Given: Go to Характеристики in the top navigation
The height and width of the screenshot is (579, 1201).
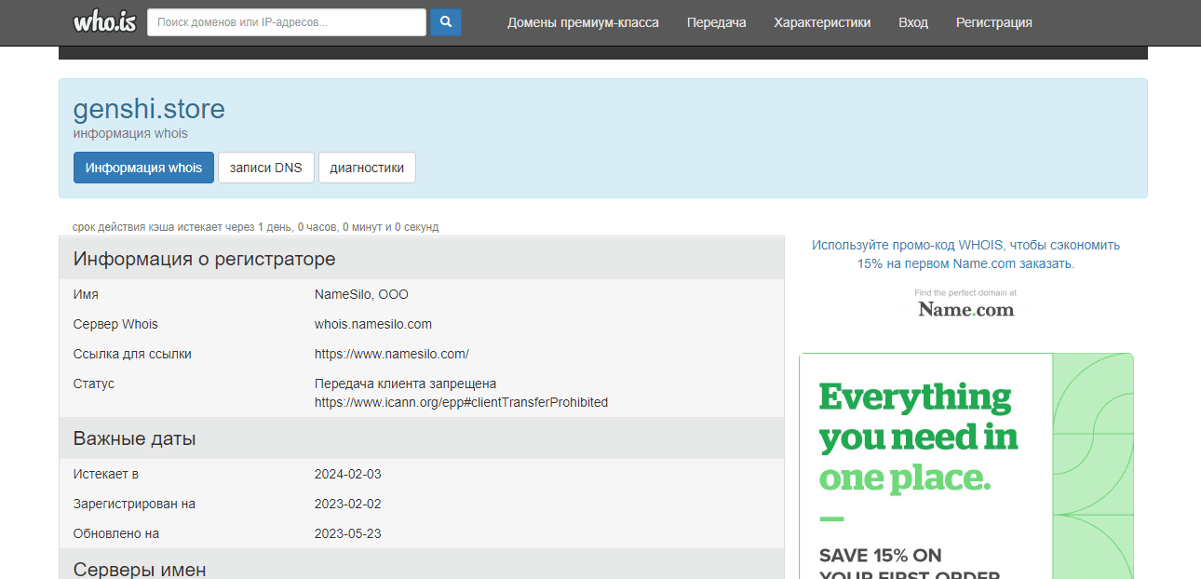Looking at the screenshot, I should coord(822,22).
